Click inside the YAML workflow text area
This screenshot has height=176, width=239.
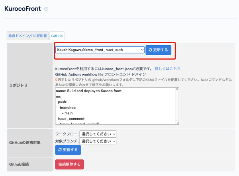point(117,106)
